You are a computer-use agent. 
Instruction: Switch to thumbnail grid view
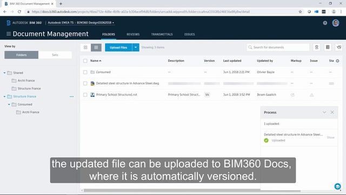pos(85,47)
